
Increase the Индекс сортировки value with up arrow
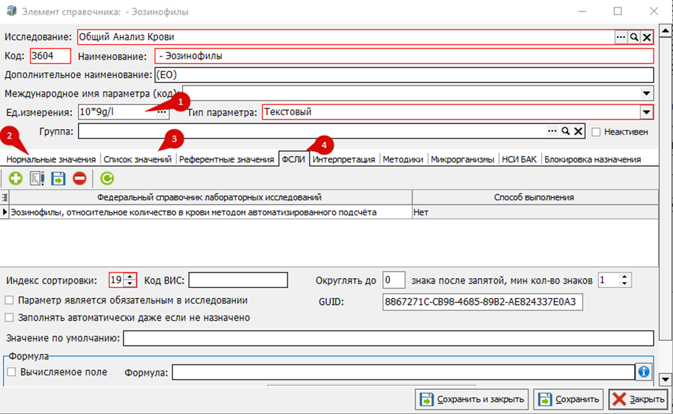(x=130, y=277)
